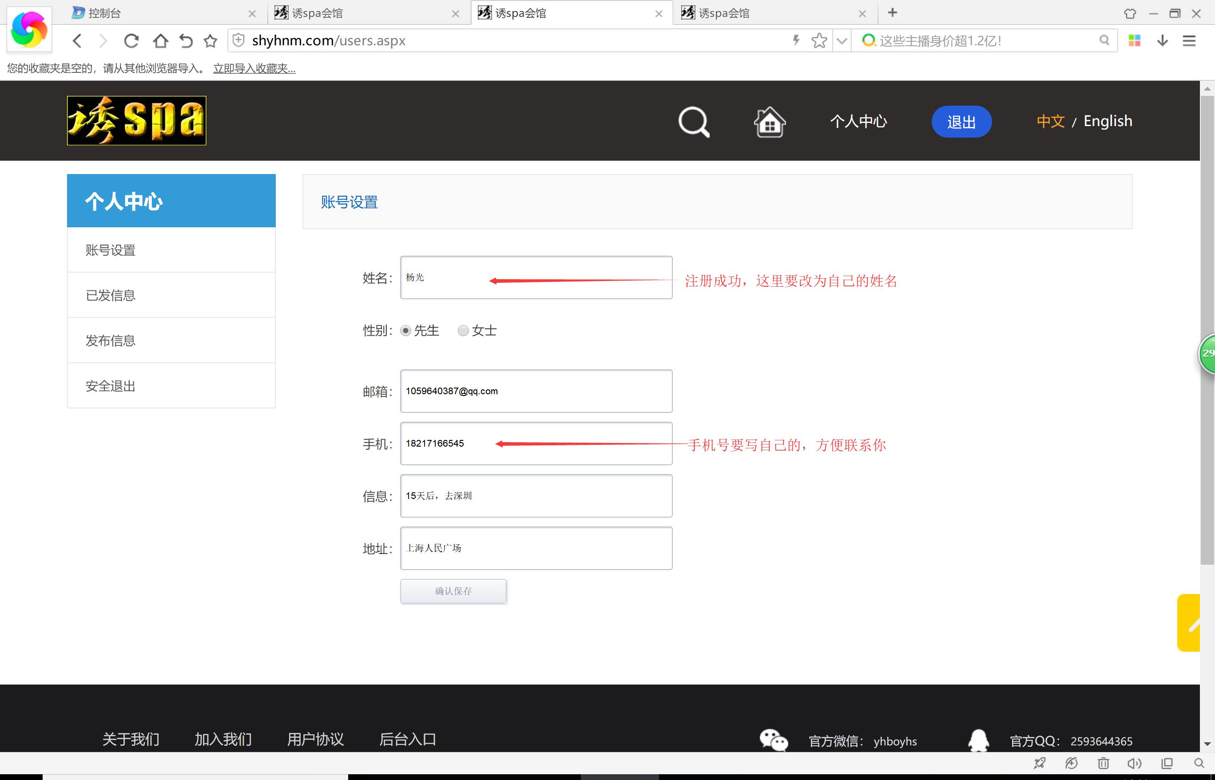Open a new tab with plus
This screenshot has width=1215, height=780.
[892, 13]
